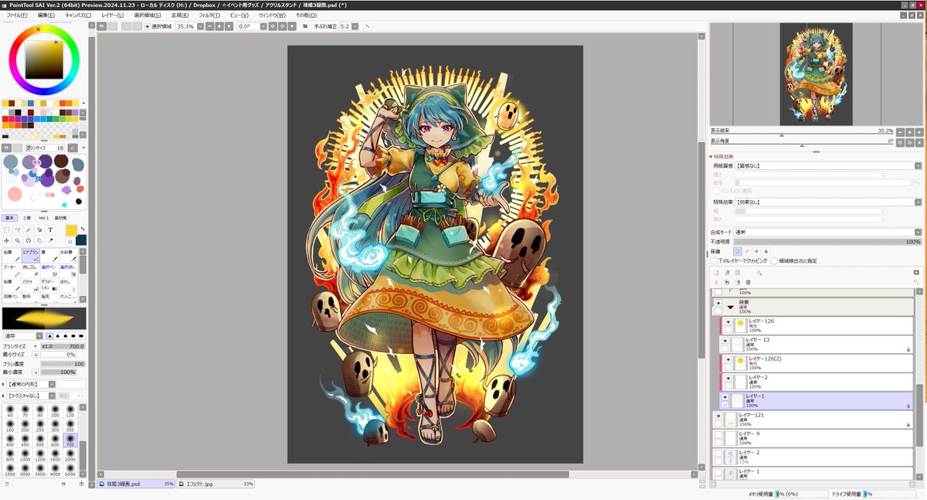927x500 pixels.
Task: Open the フィルタ(T) menu
Action: coord(209,15)
